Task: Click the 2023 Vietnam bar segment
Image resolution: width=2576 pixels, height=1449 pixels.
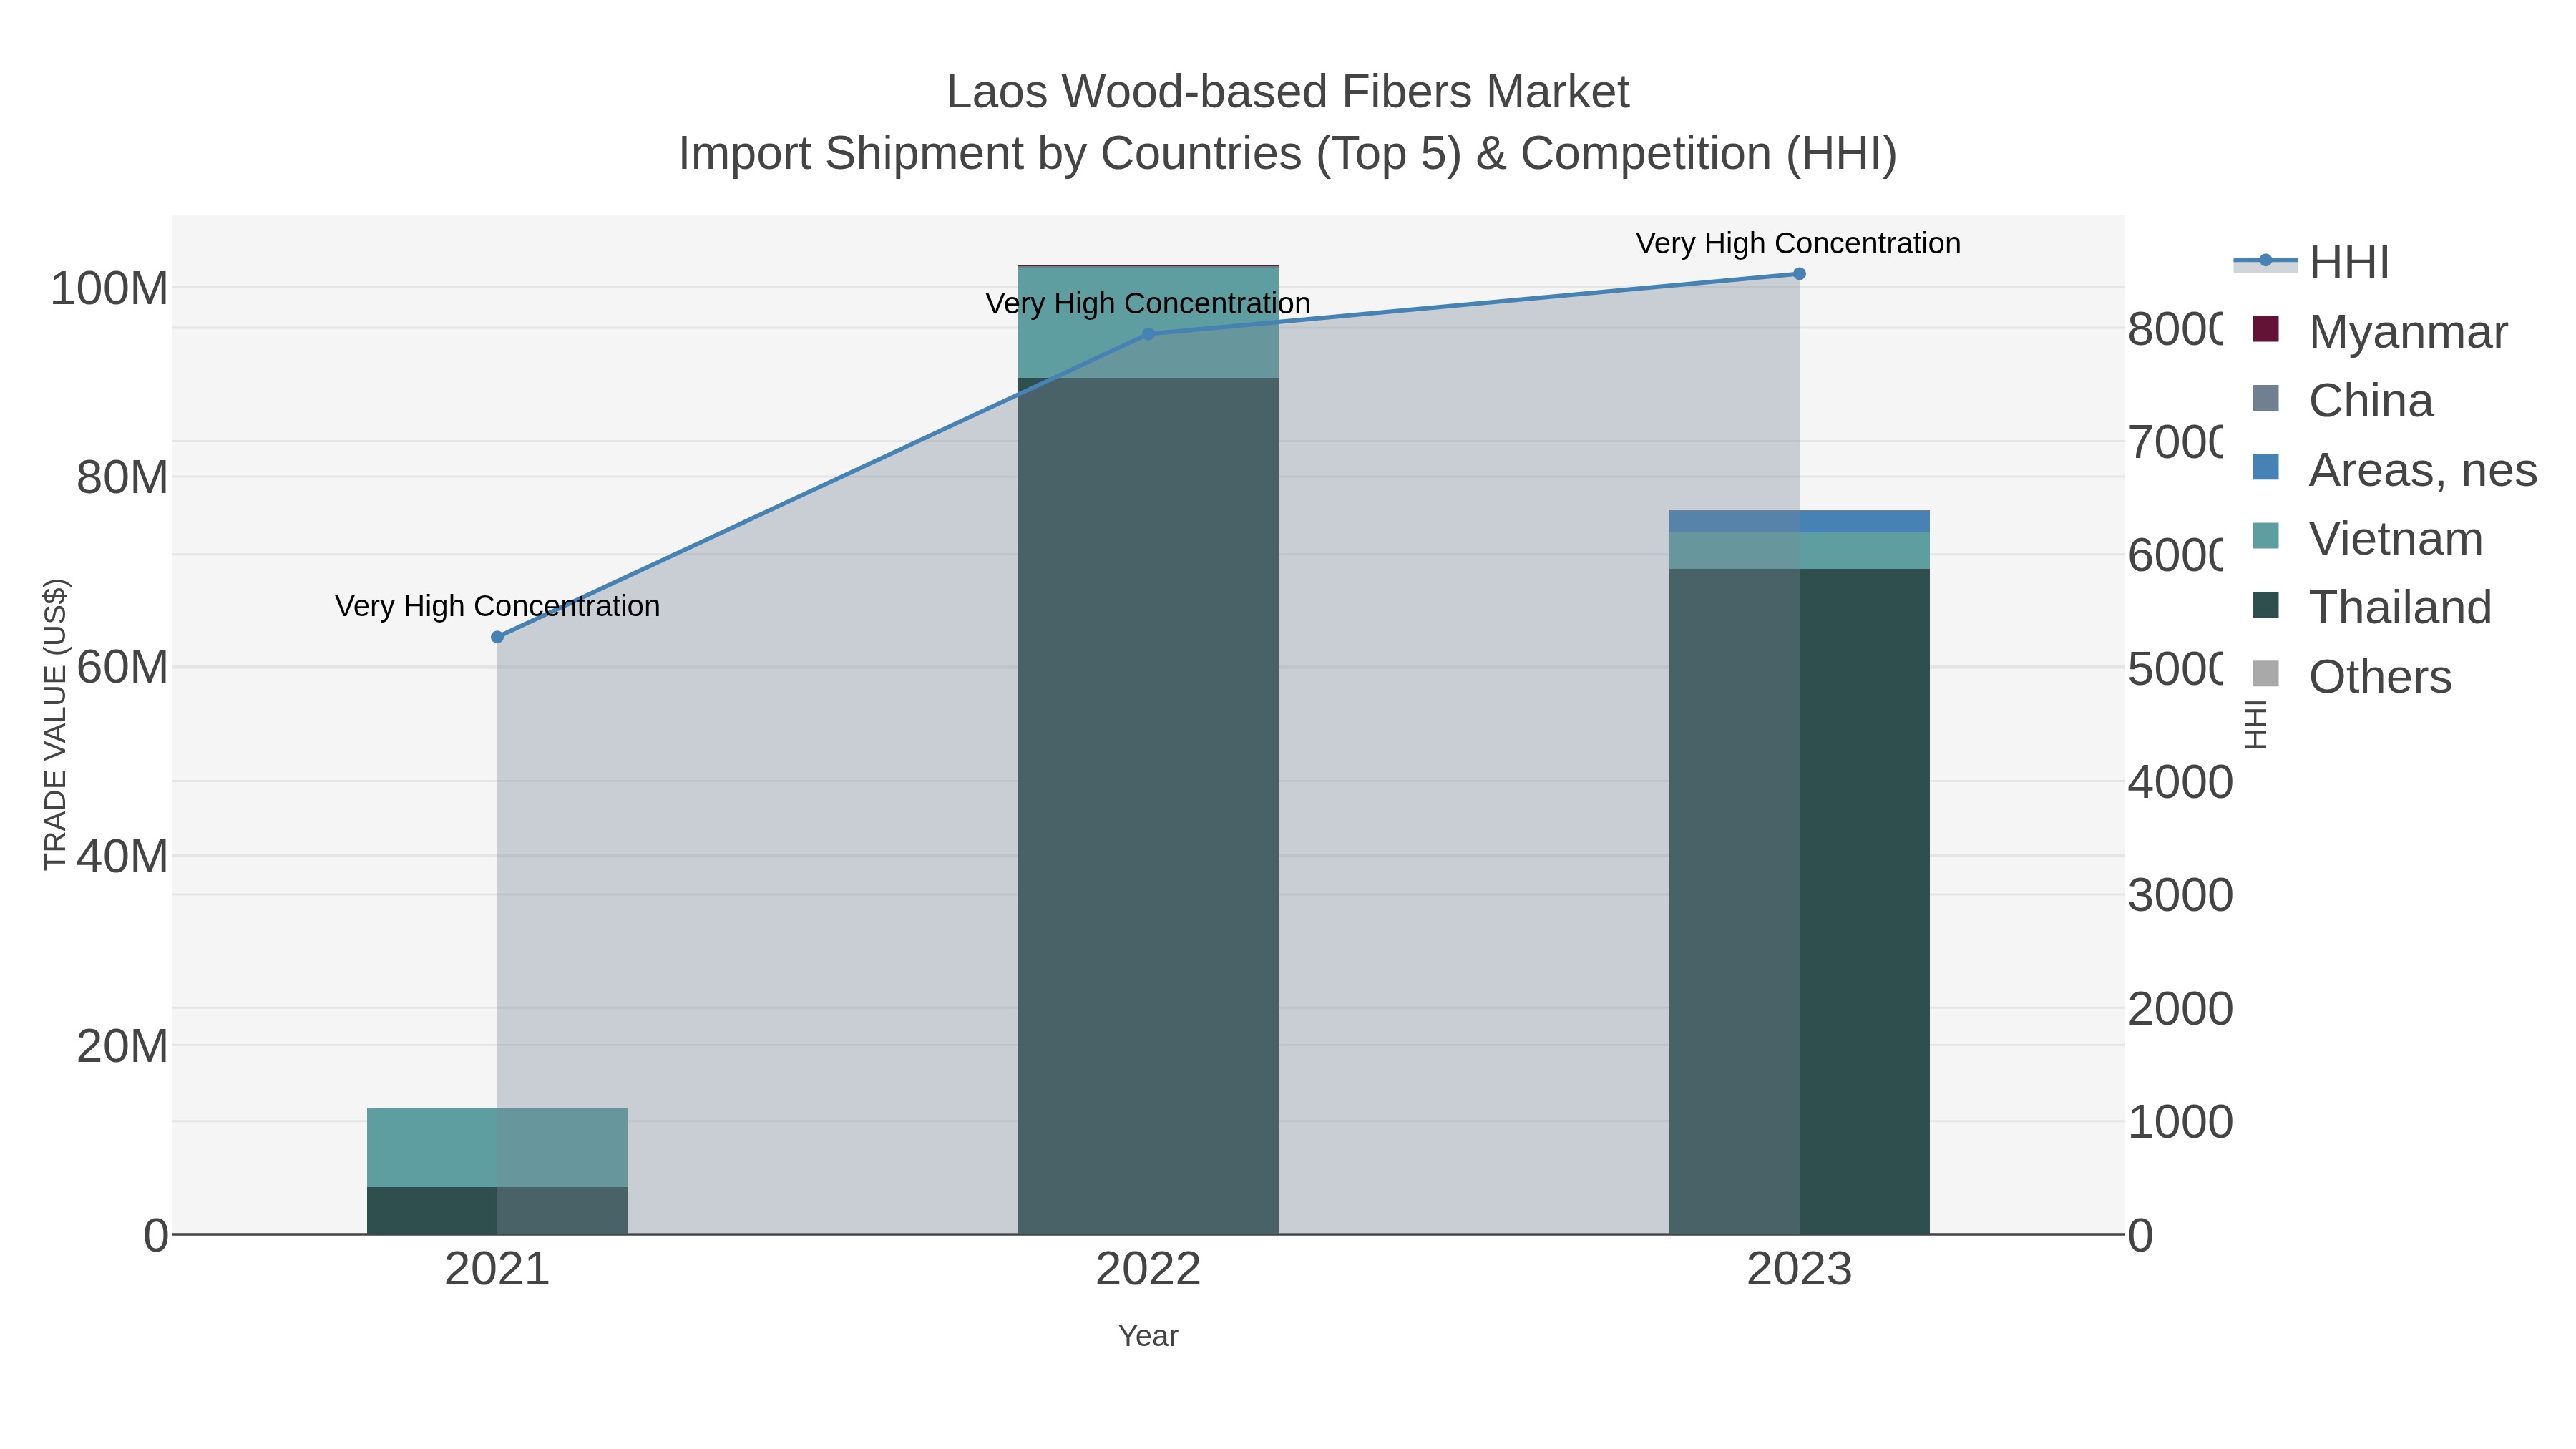Action: point(1799,551)
